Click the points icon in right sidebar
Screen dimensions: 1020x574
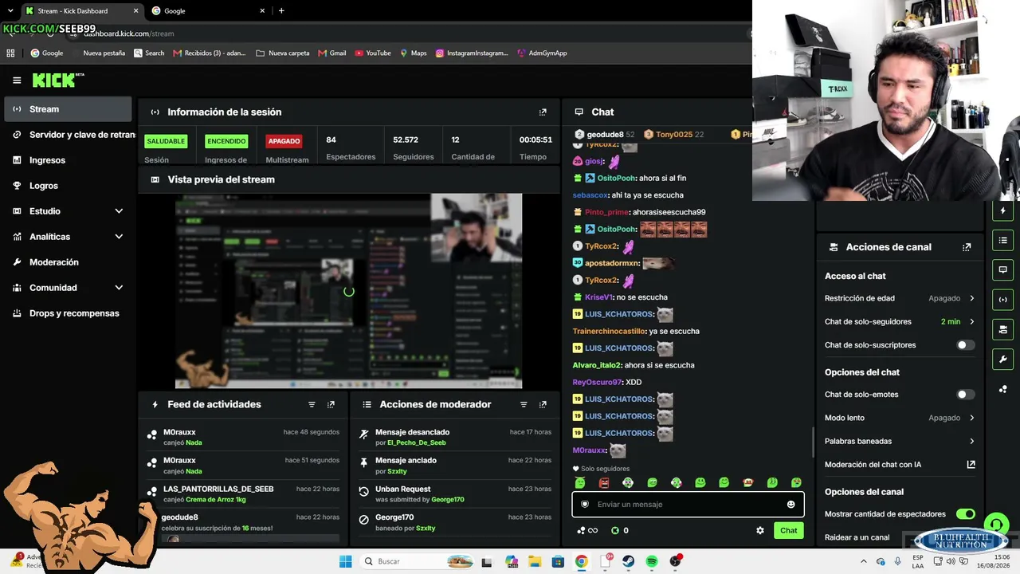coord(1002,389)
